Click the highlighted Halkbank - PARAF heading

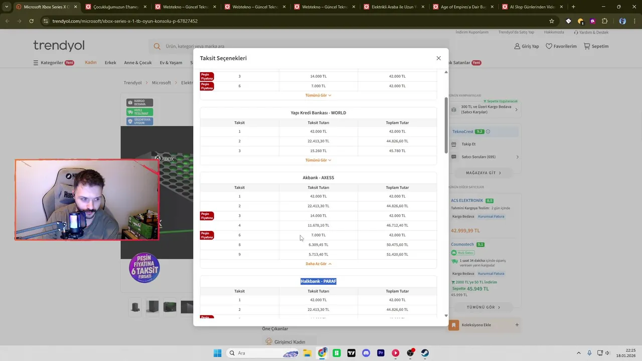318,281
